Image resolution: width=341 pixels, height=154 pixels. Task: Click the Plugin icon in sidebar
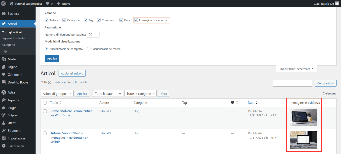click(x=3, y=108)
